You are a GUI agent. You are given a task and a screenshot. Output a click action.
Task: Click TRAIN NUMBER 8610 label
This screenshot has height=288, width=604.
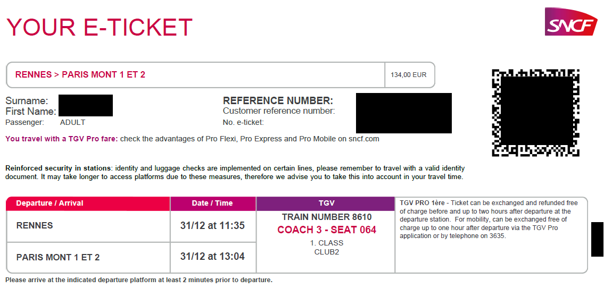pos(327,217)
